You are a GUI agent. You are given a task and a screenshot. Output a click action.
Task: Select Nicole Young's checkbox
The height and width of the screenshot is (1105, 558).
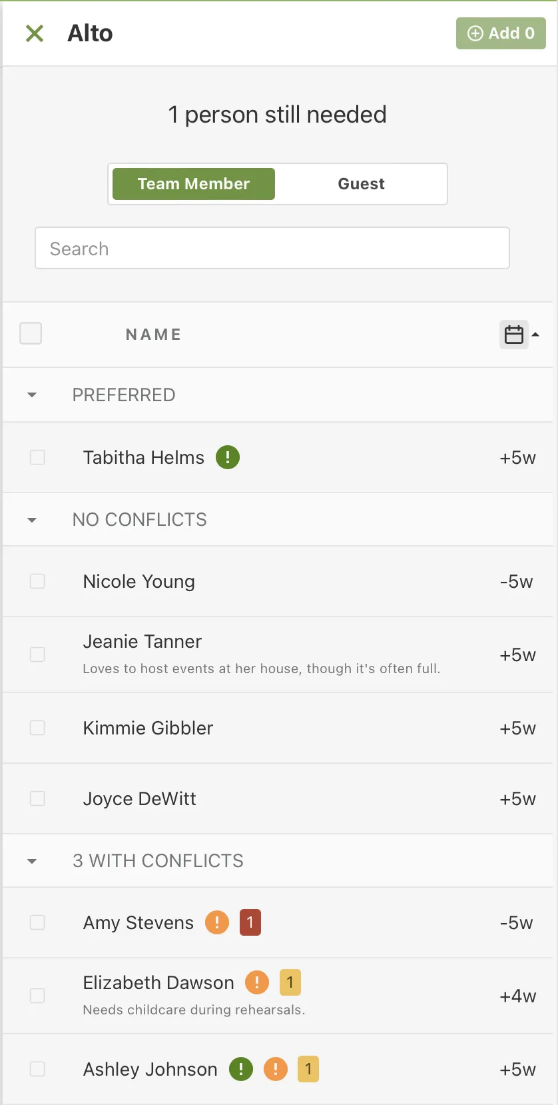coord(37,581)
